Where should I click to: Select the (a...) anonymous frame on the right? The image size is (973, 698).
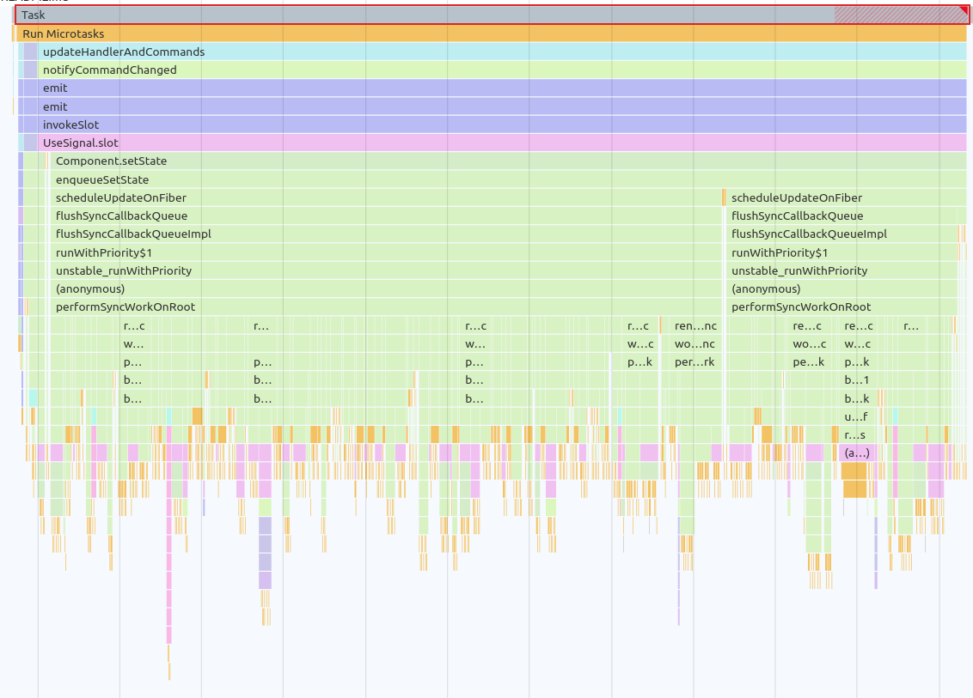tap(855, 452)
